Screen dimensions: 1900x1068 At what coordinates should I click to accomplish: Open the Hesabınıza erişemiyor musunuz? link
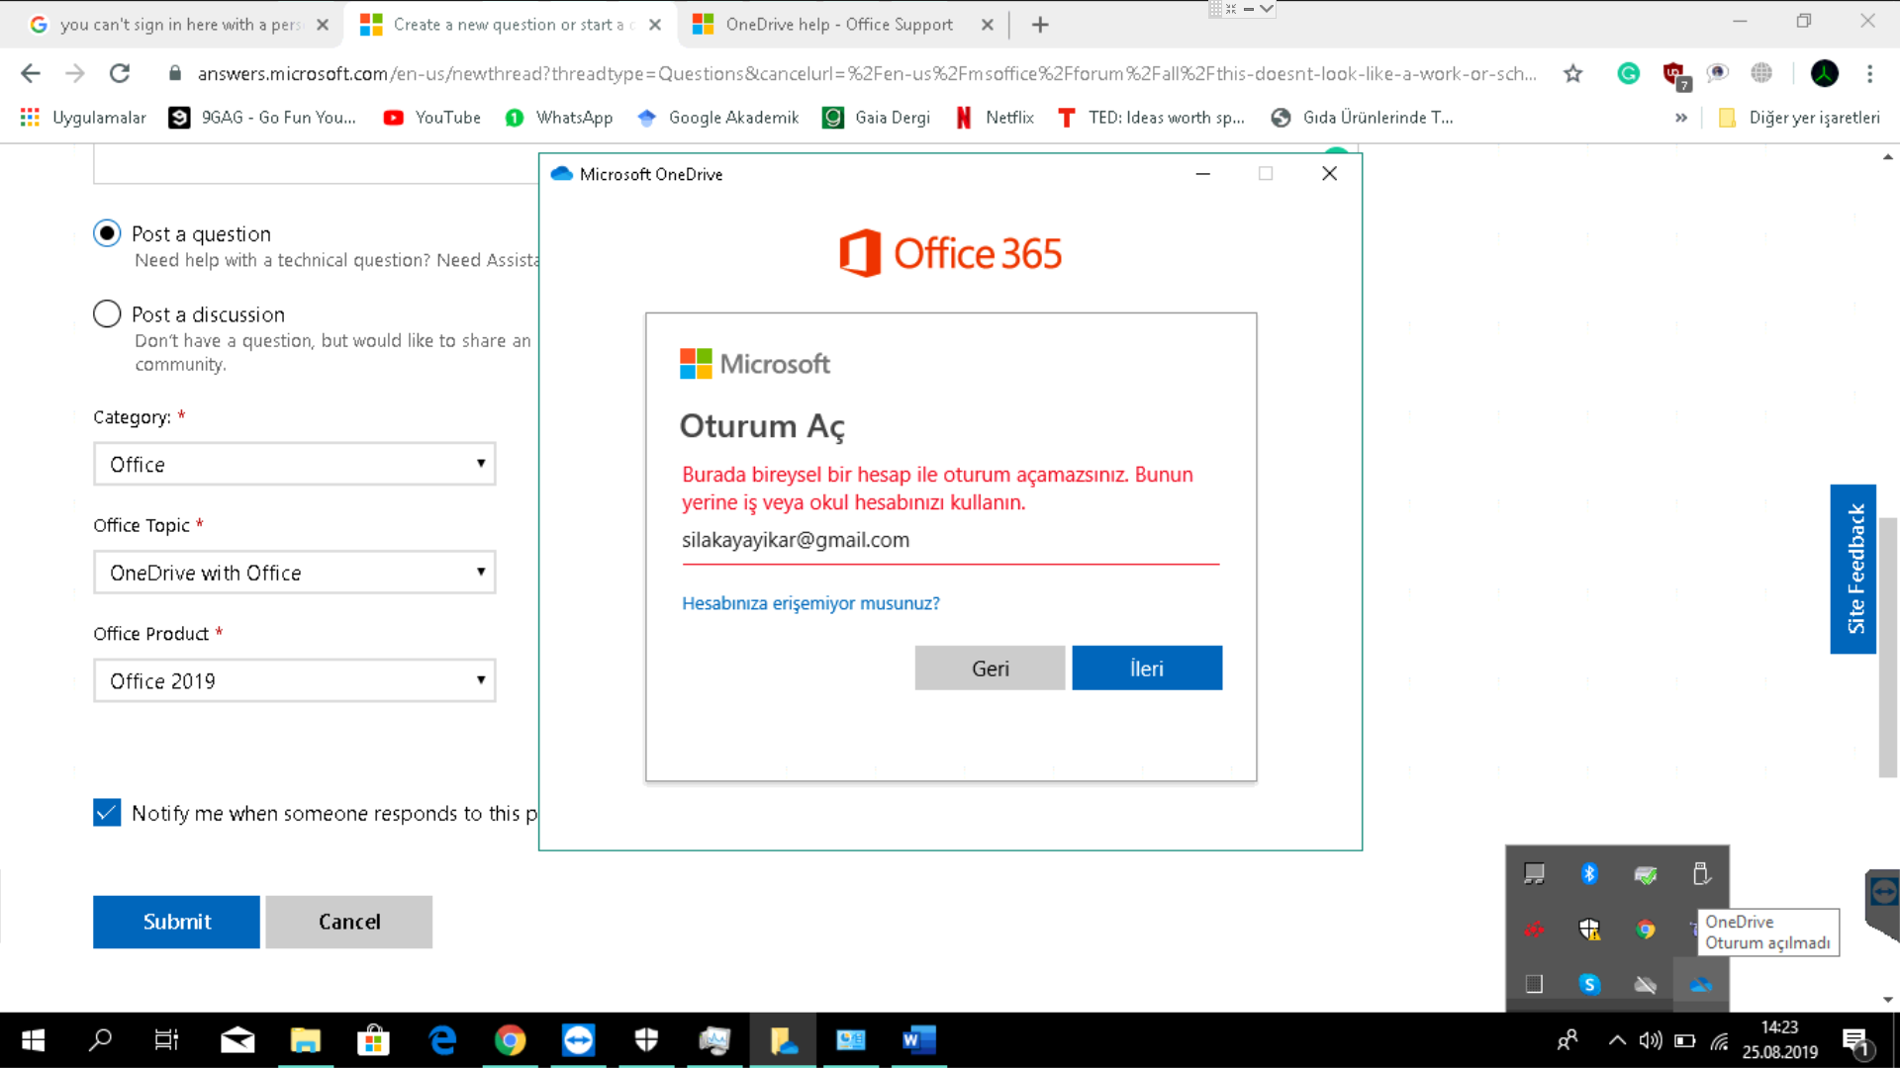click(x=810, y=603)
